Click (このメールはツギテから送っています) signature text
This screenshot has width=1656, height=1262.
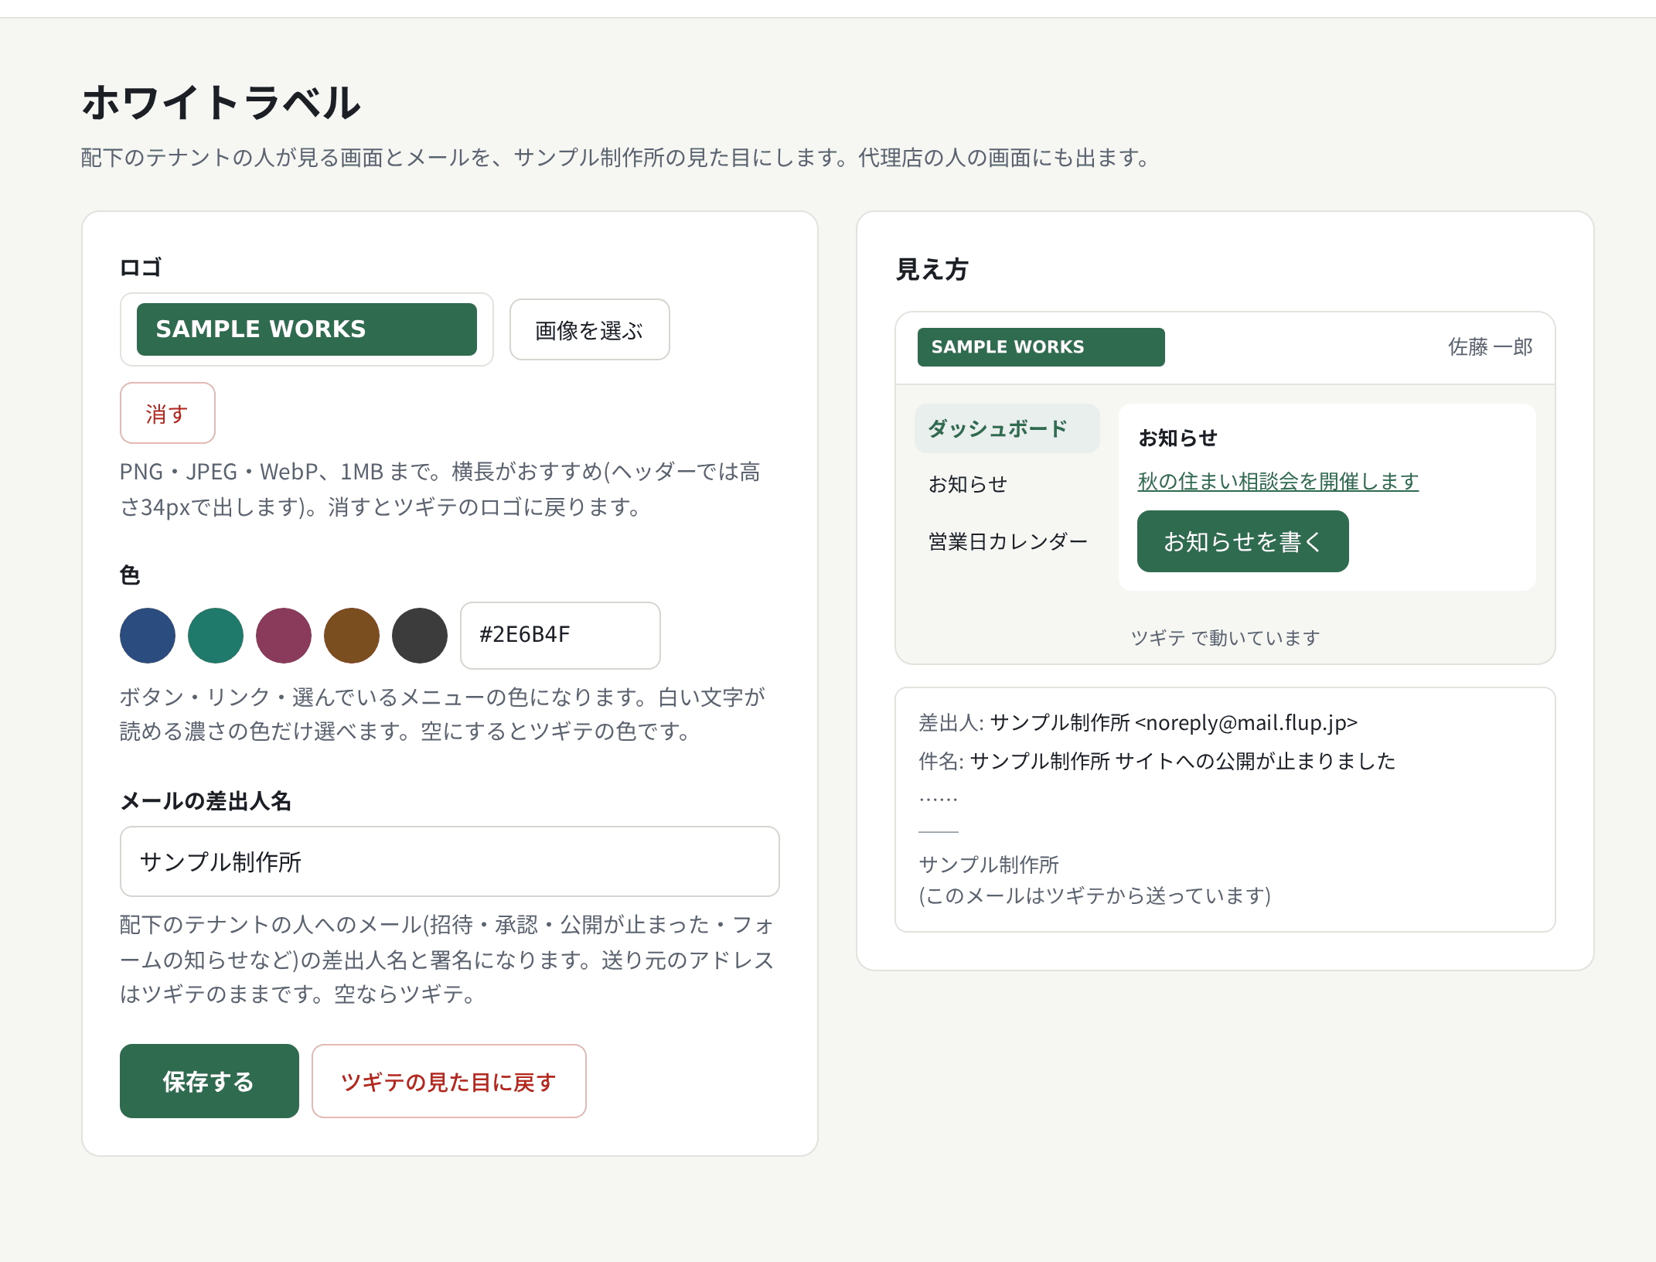[1095, 895]
